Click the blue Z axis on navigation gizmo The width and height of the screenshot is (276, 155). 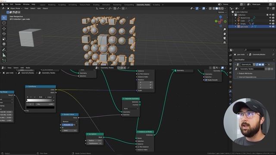pos(220,17)
